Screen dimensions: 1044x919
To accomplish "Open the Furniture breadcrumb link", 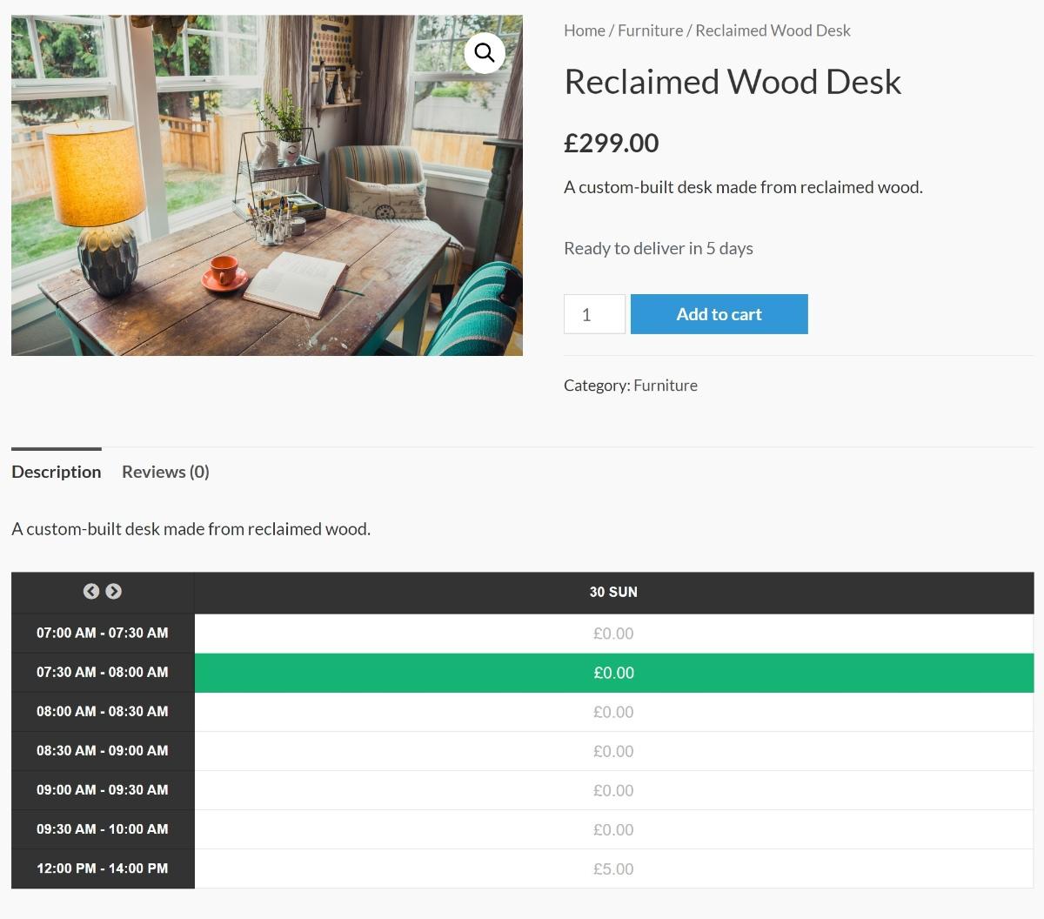I will coord(650,30).
